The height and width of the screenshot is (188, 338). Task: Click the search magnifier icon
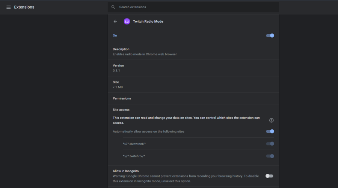(x=113, y=7)
